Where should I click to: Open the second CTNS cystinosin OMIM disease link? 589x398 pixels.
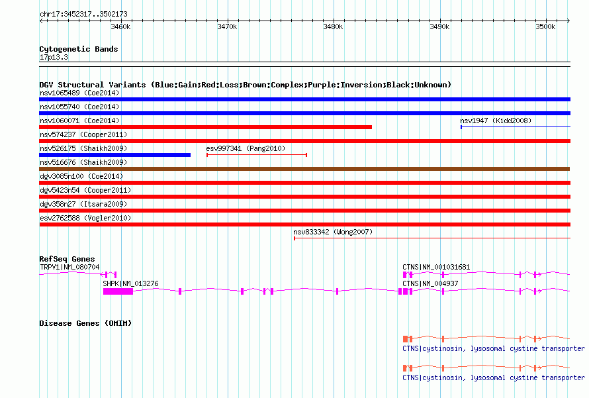point(494,377)
